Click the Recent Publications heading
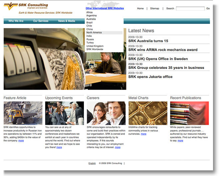 pos(185,98)
